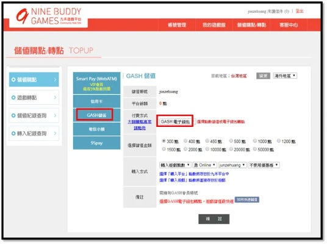Viewport: 327px width, 244px height.
Task: Click the circle icon beside 轉入紀錄查詢
Action: pos(13,134)
